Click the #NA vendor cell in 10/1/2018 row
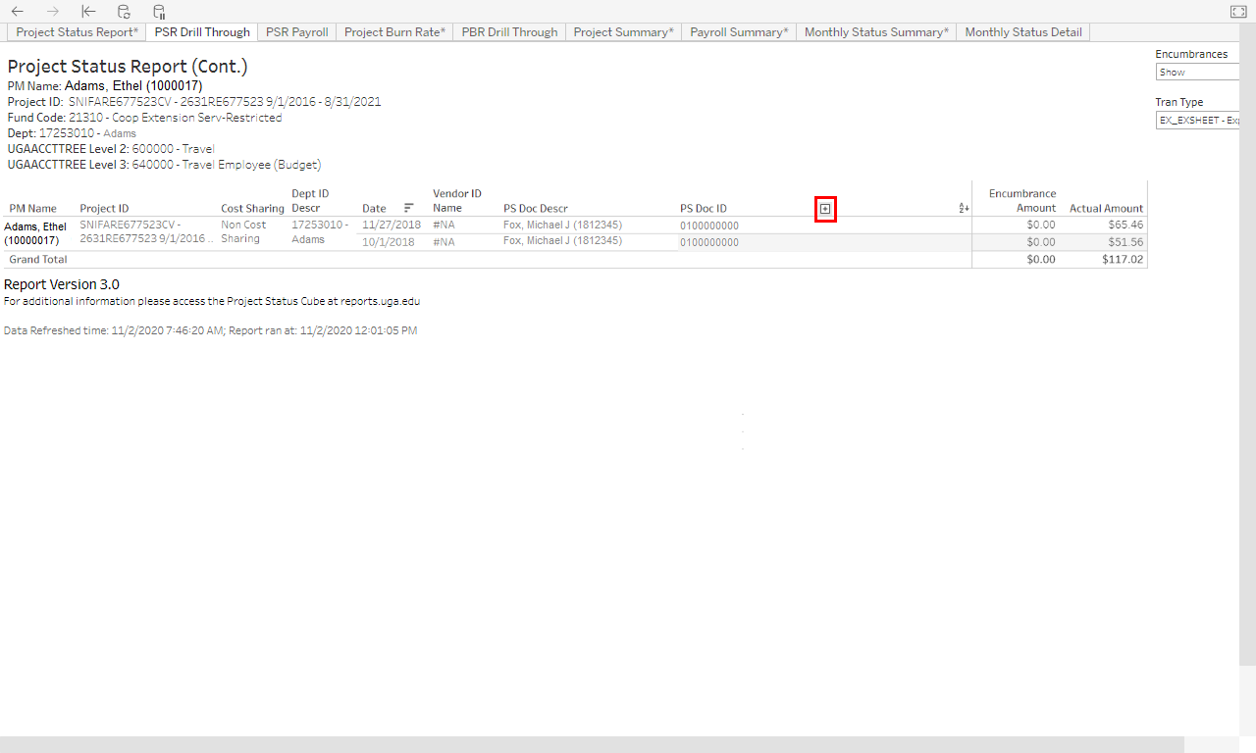Image resolution: width=1256 pixels, height=753 pixels. pos(444,242)
